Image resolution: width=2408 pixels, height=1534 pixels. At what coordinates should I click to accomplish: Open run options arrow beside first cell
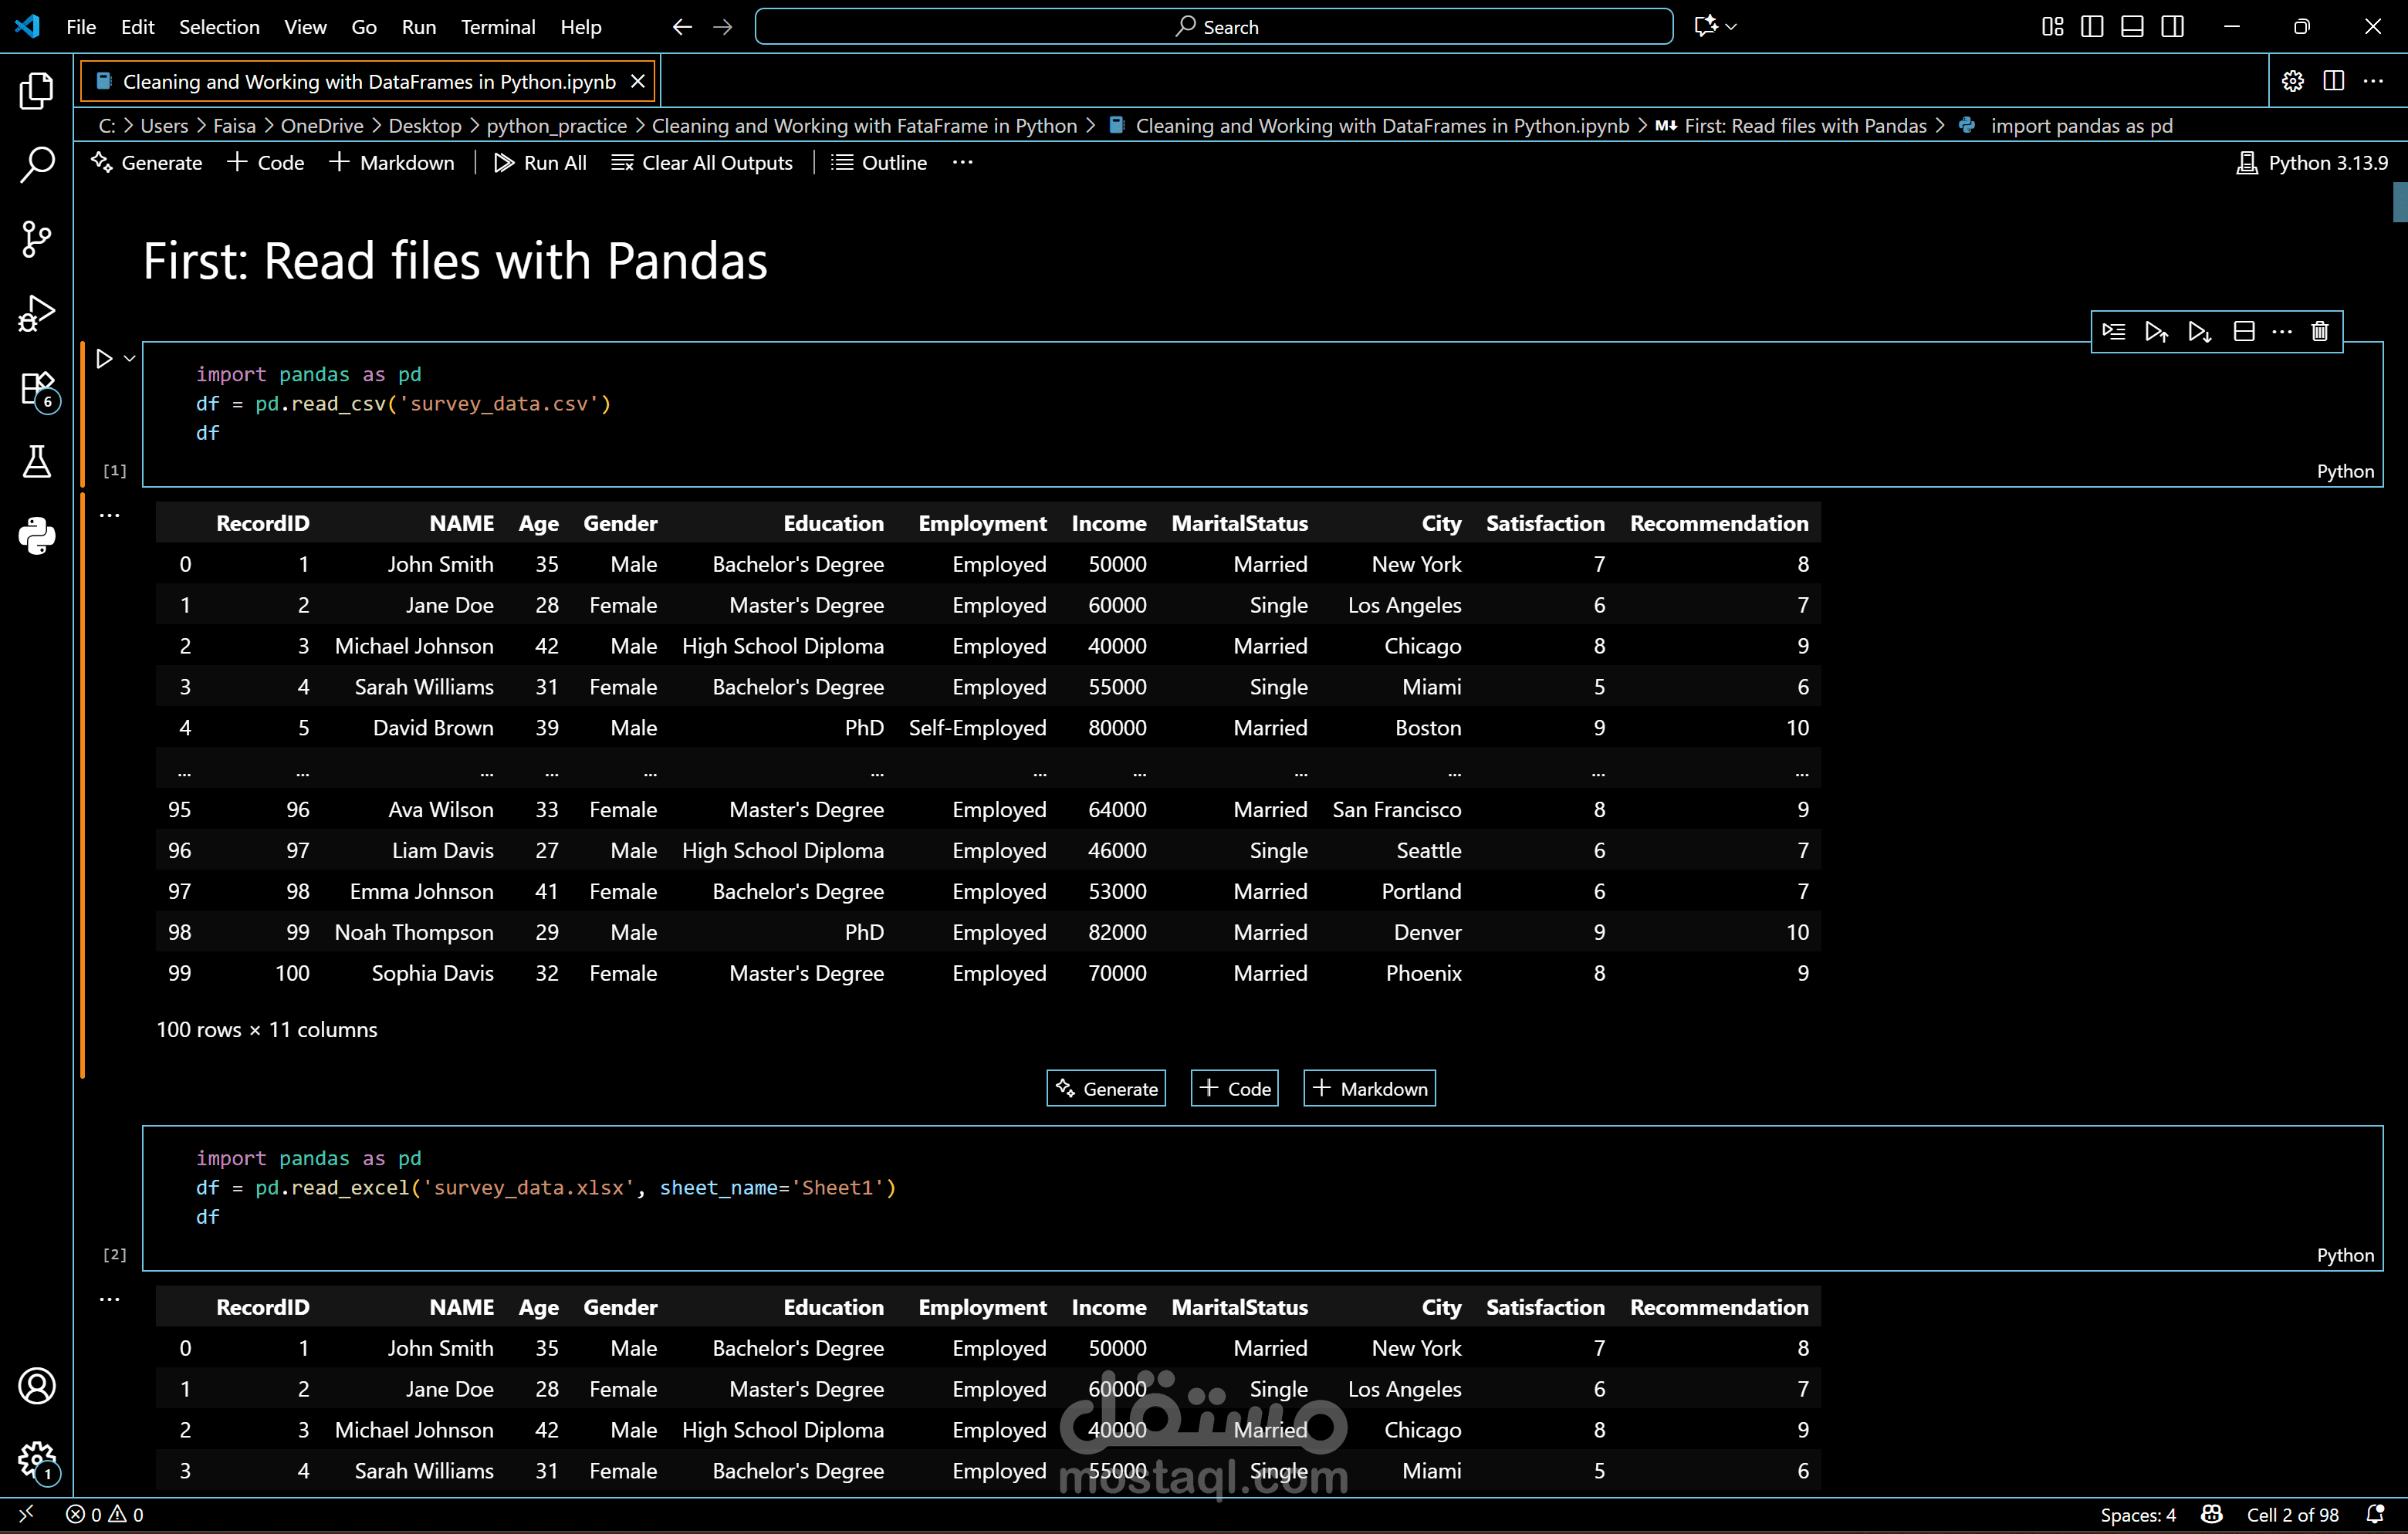point(129,358)
